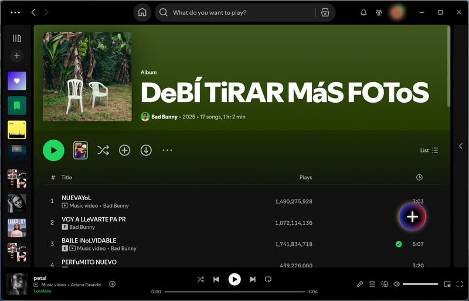This screenshot has width=469, height=301.
Task: Click the Title column header
Action: (x=67, y=177)
